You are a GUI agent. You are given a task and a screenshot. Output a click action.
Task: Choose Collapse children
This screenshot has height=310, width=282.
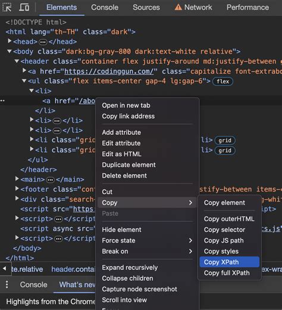148,278
